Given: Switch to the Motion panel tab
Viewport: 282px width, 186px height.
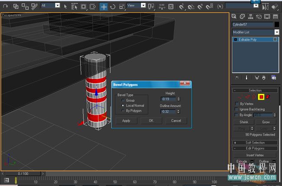Looking at the screenshot, I should pyautogui.click(x=259, y=16).
